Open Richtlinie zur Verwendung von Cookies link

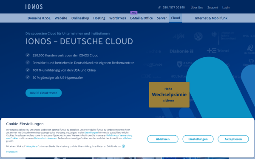(x=119, y=135)
